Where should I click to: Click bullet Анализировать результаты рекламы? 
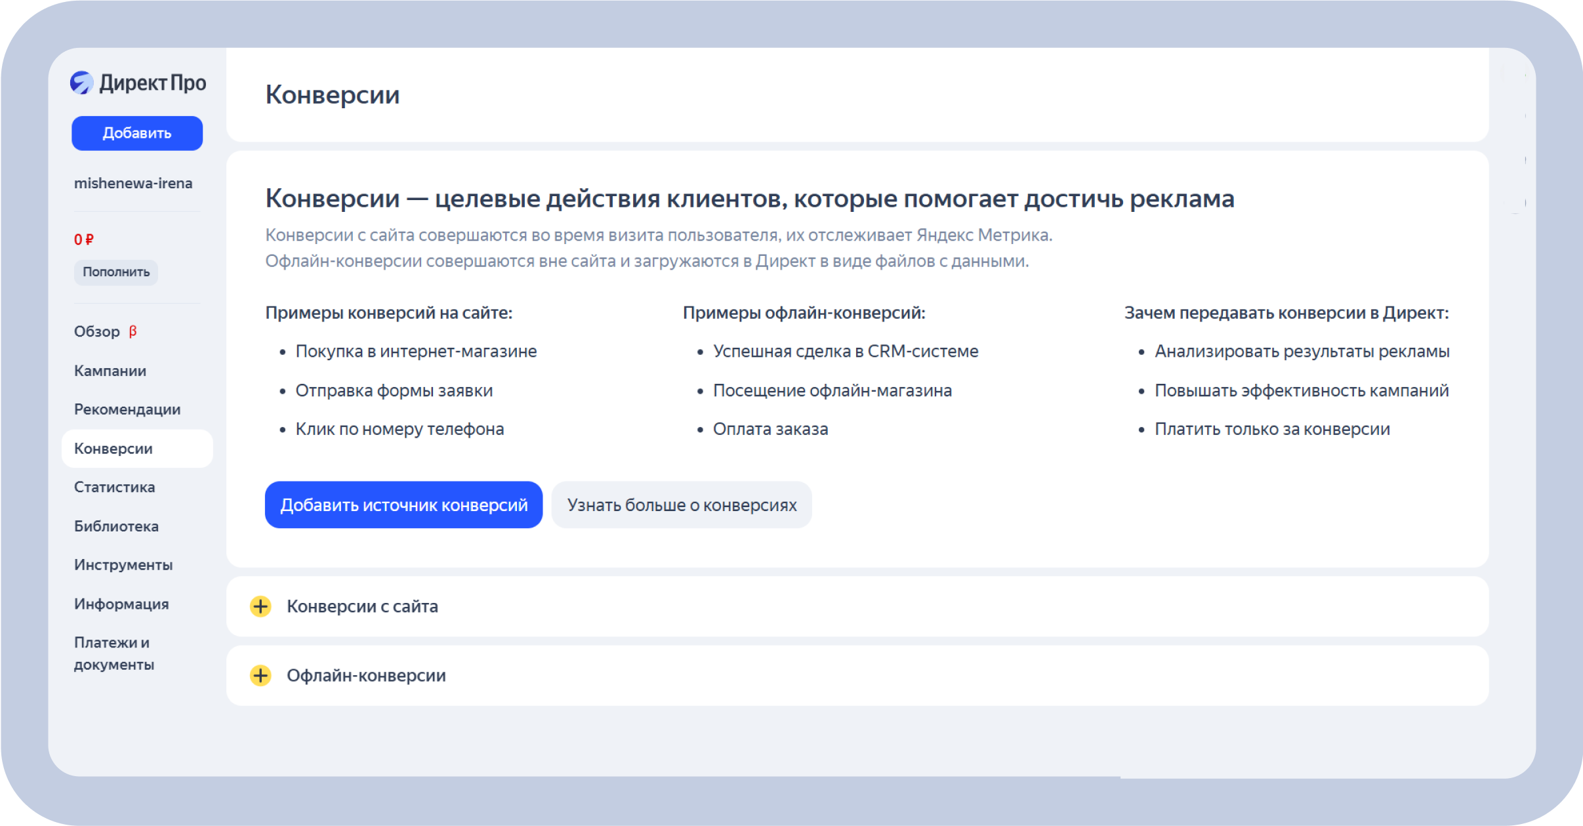pos(1302,352)
